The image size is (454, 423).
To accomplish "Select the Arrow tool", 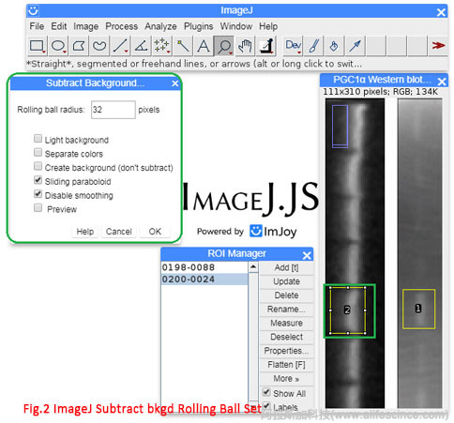I will [x=356, y=46].
